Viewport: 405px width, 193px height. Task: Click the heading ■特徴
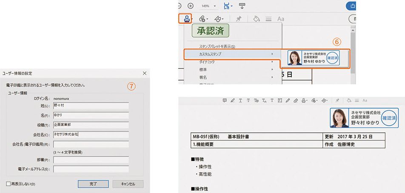pos(197,159)
